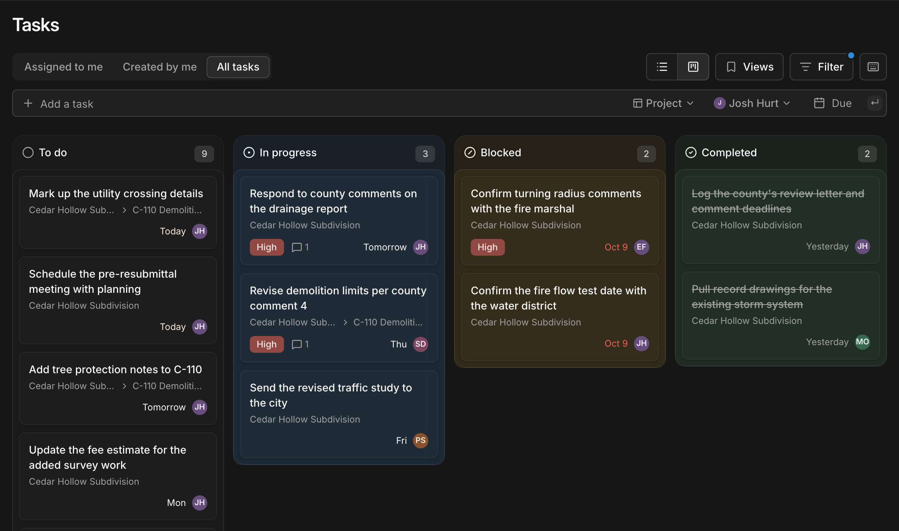The image size is (899, 531).
Task: Open the Due date picker
Action: click(x=833, y=103)
